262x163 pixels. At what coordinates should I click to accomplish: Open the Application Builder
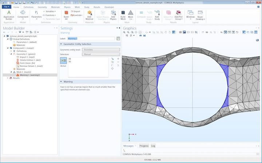pyautogui.click(x=9, y=15)
